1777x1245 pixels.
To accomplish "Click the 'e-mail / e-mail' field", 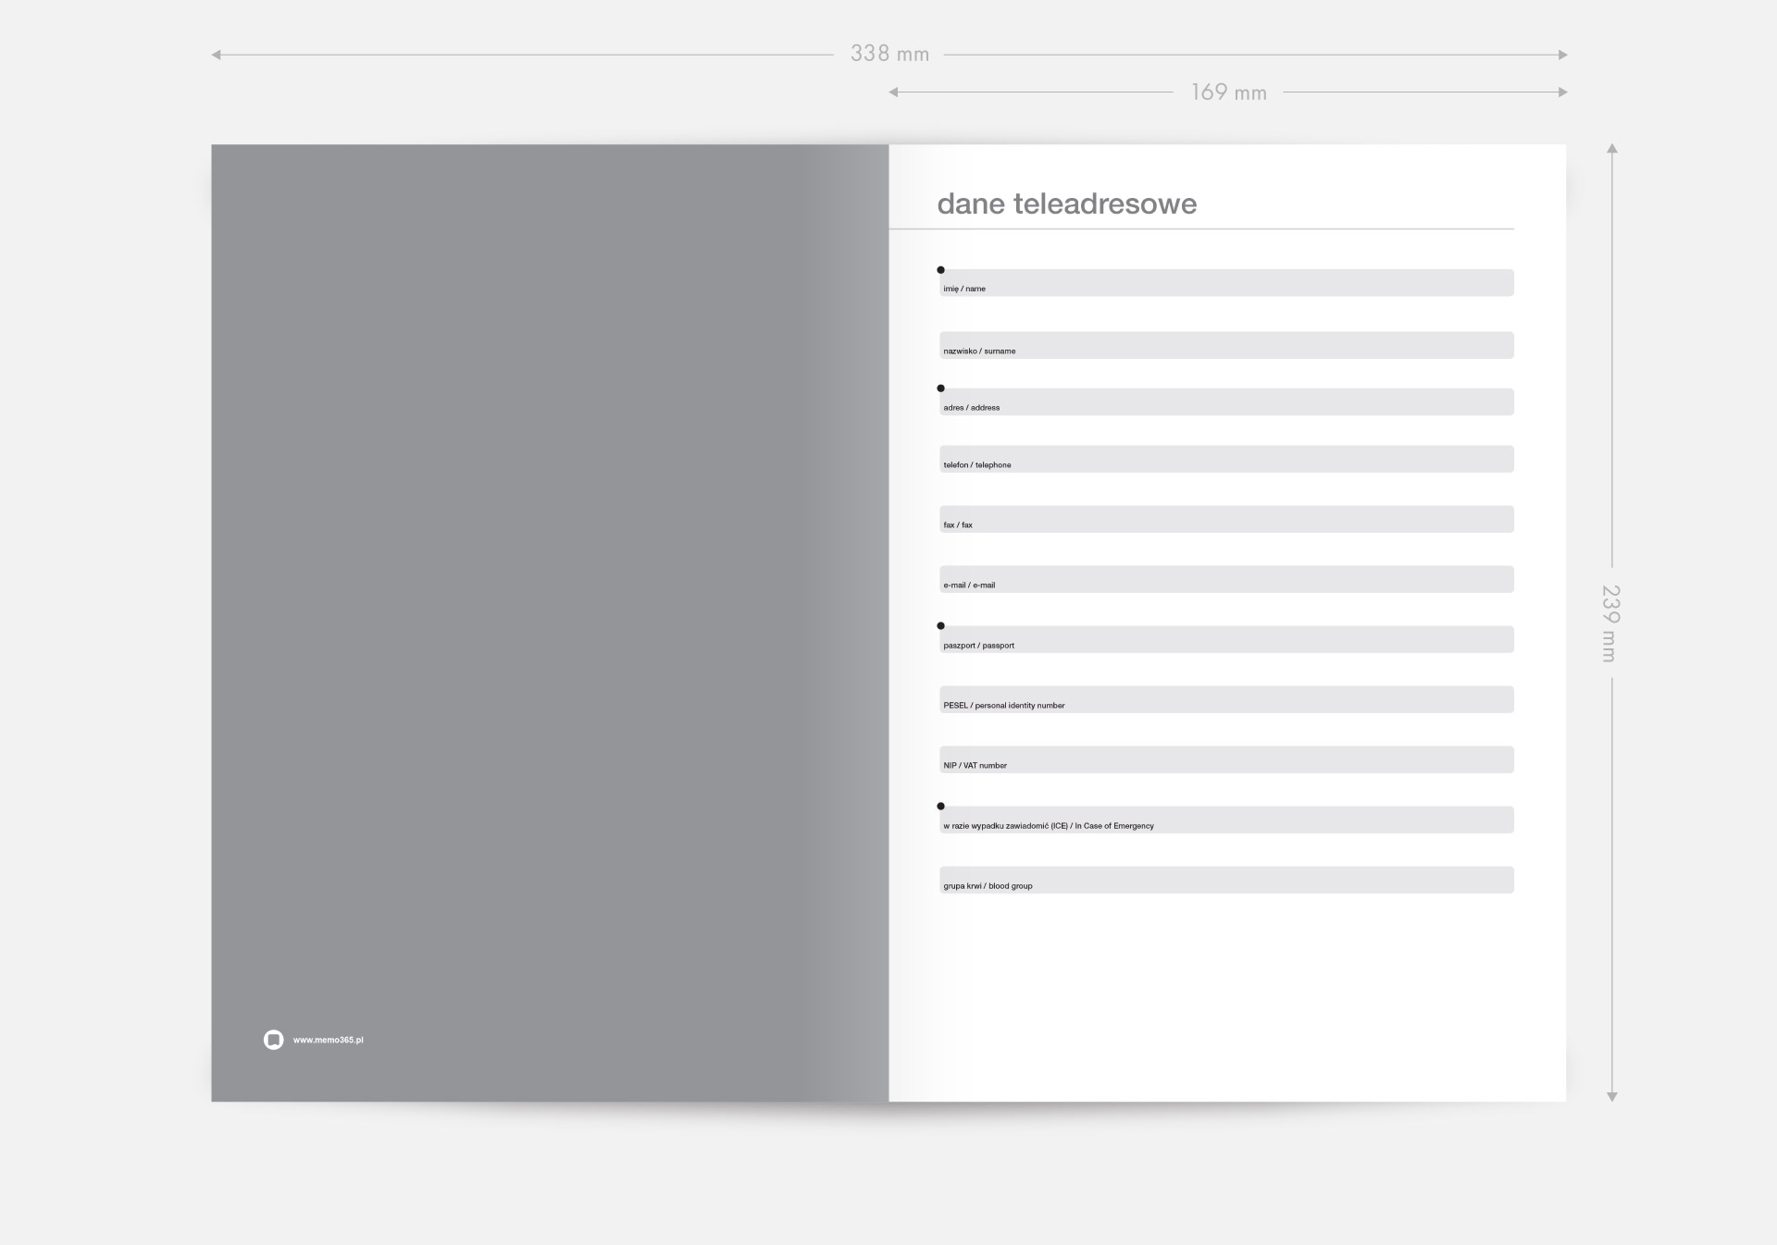I will click(1226, 579).
